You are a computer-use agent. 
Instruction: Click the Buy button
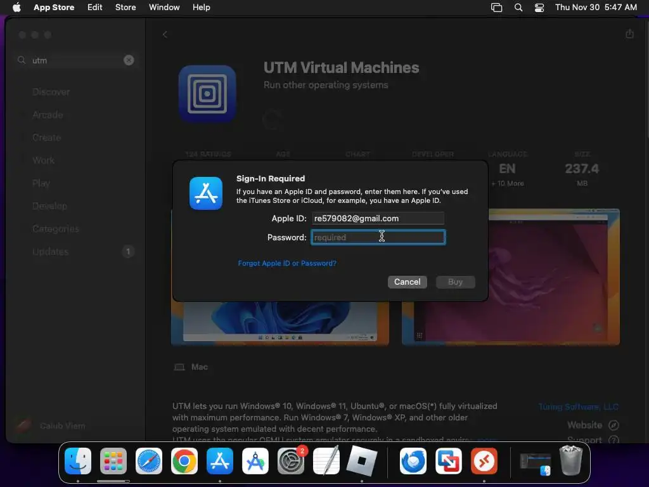click(x=455, y=282)
